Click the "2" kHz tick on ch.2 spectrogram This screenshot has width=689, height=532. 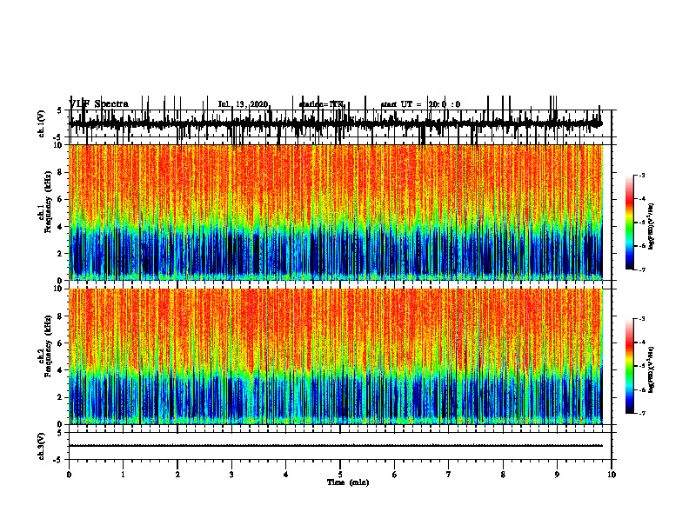61,397
